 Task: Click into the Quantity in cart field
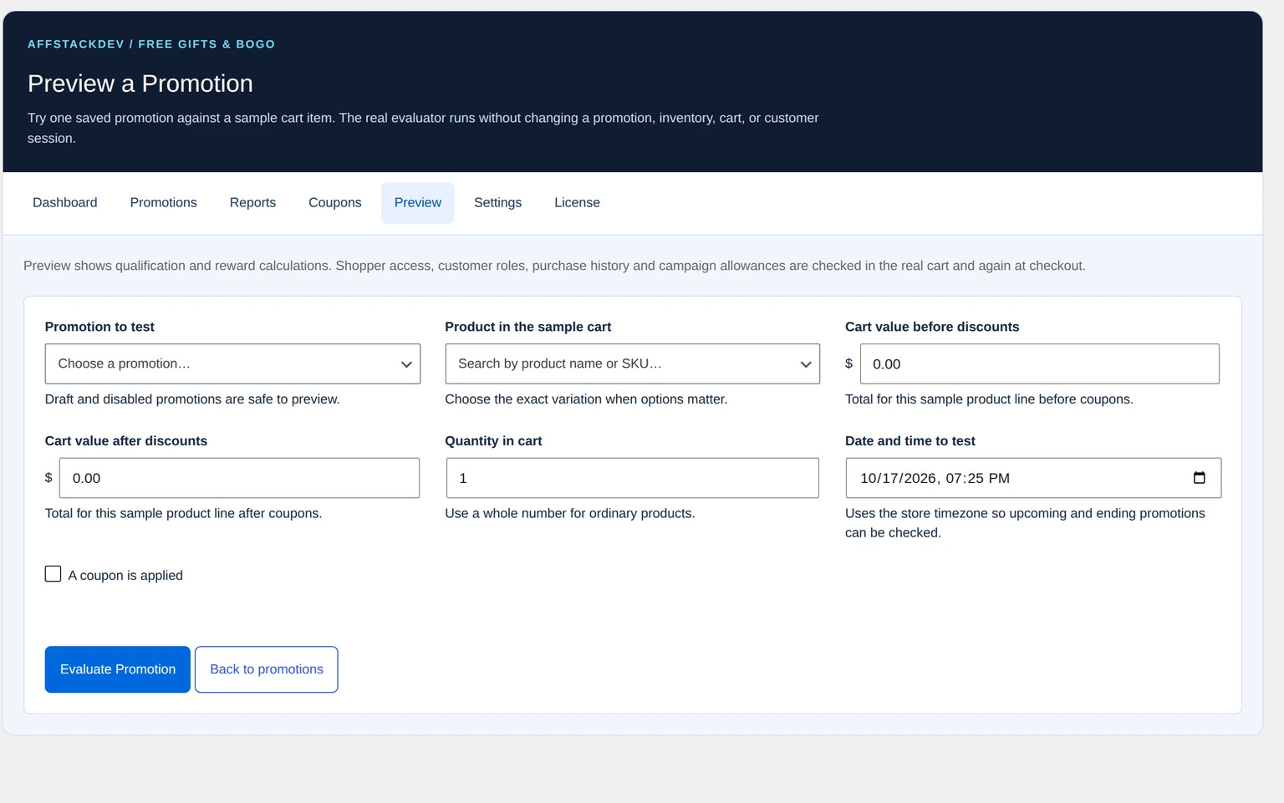[x=632, y=478]
